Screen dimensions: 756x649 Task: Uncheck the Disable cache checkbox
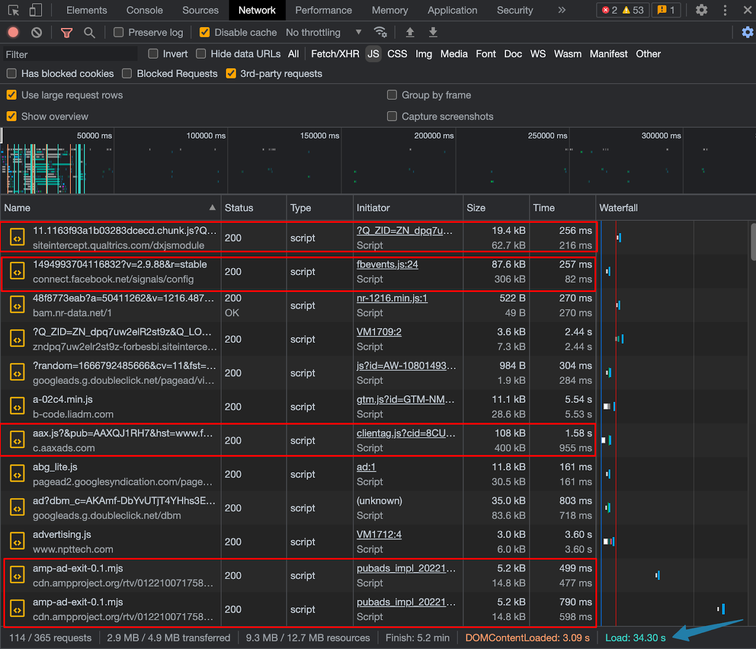tap(205, 32)
